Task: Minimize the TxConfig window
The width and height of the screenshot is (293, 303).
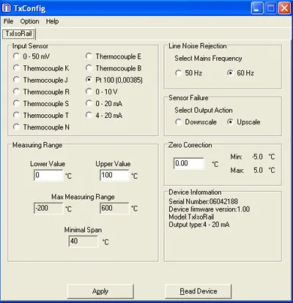Action: 257,8
